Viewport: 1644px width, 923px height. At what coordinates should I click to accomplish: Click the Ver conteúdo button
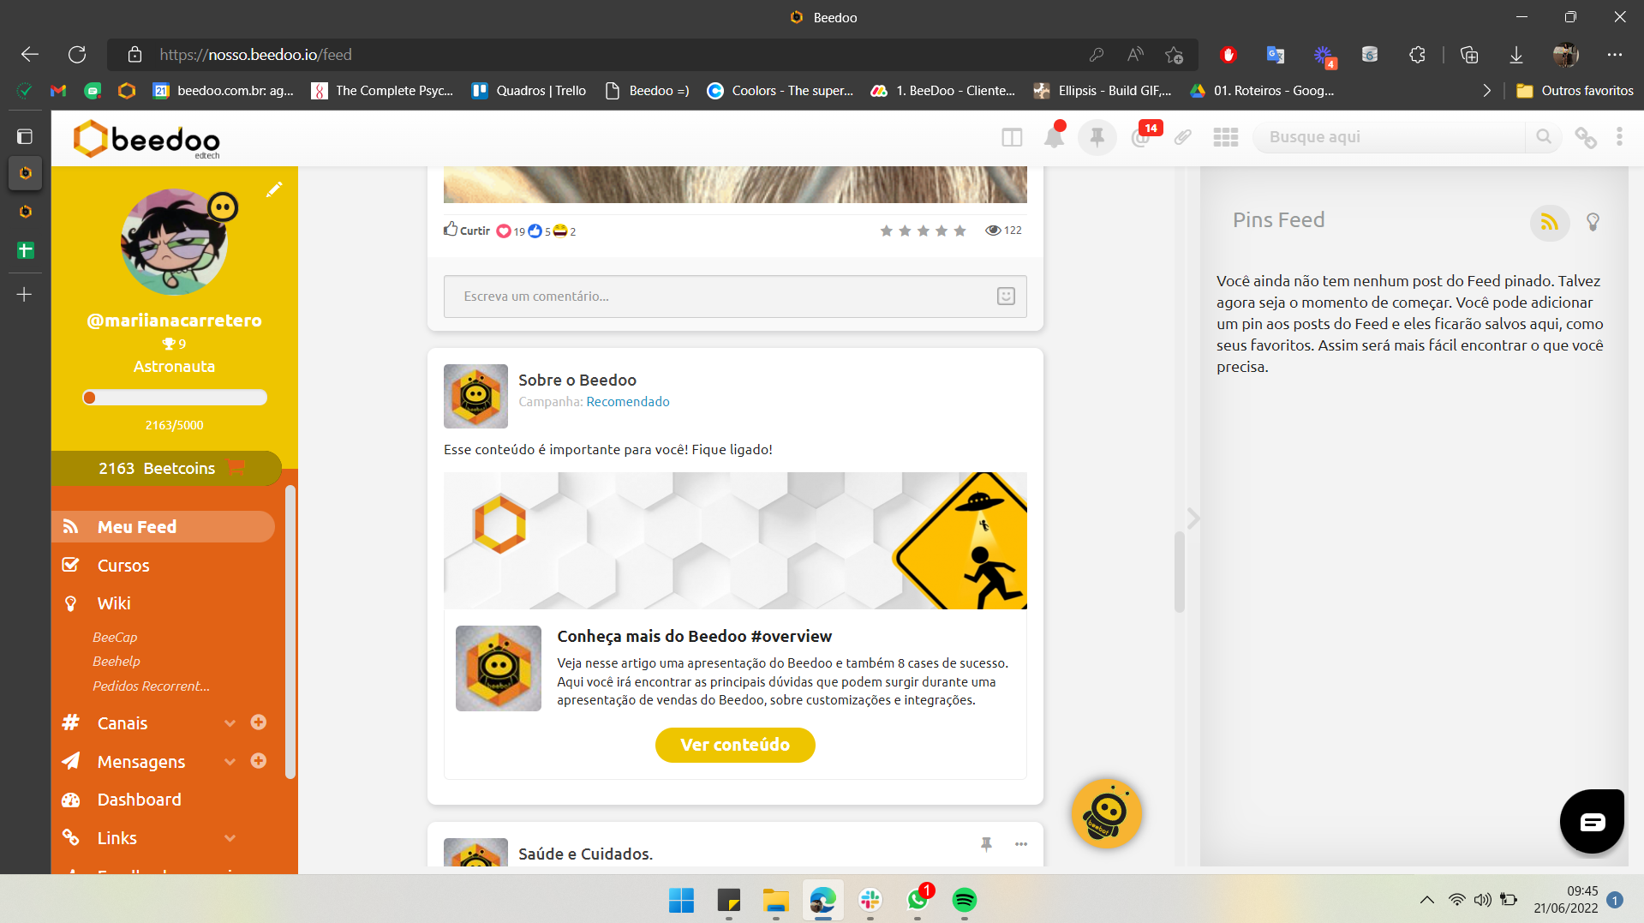point(734,745)
